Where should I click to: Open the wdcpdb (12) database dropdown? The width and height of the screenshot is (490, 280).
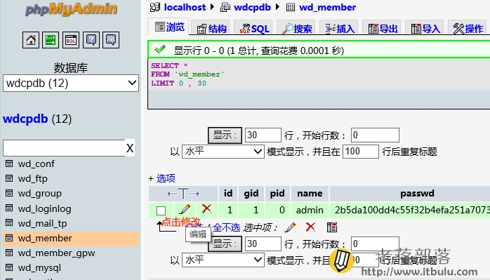(71, 83)
